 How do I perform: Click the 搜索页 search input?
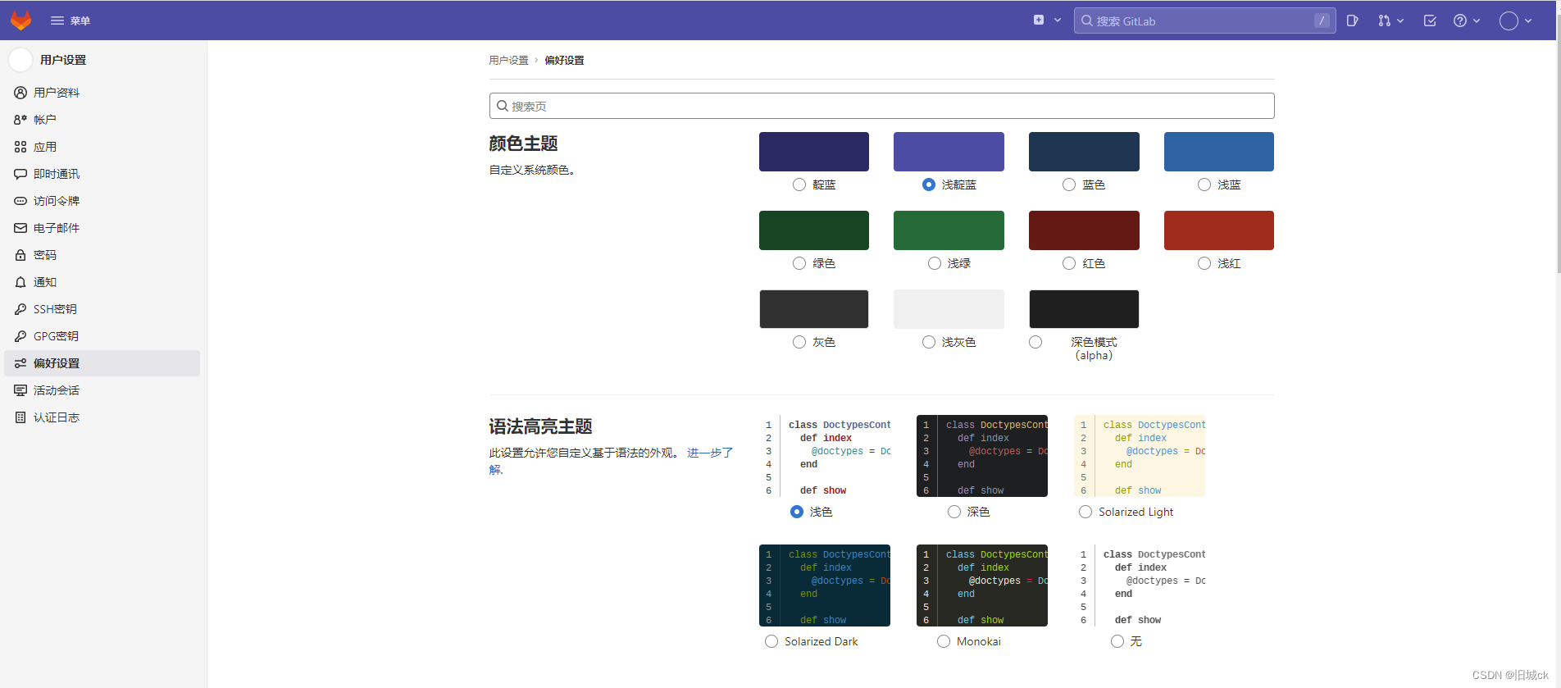[x=881, y=106]
